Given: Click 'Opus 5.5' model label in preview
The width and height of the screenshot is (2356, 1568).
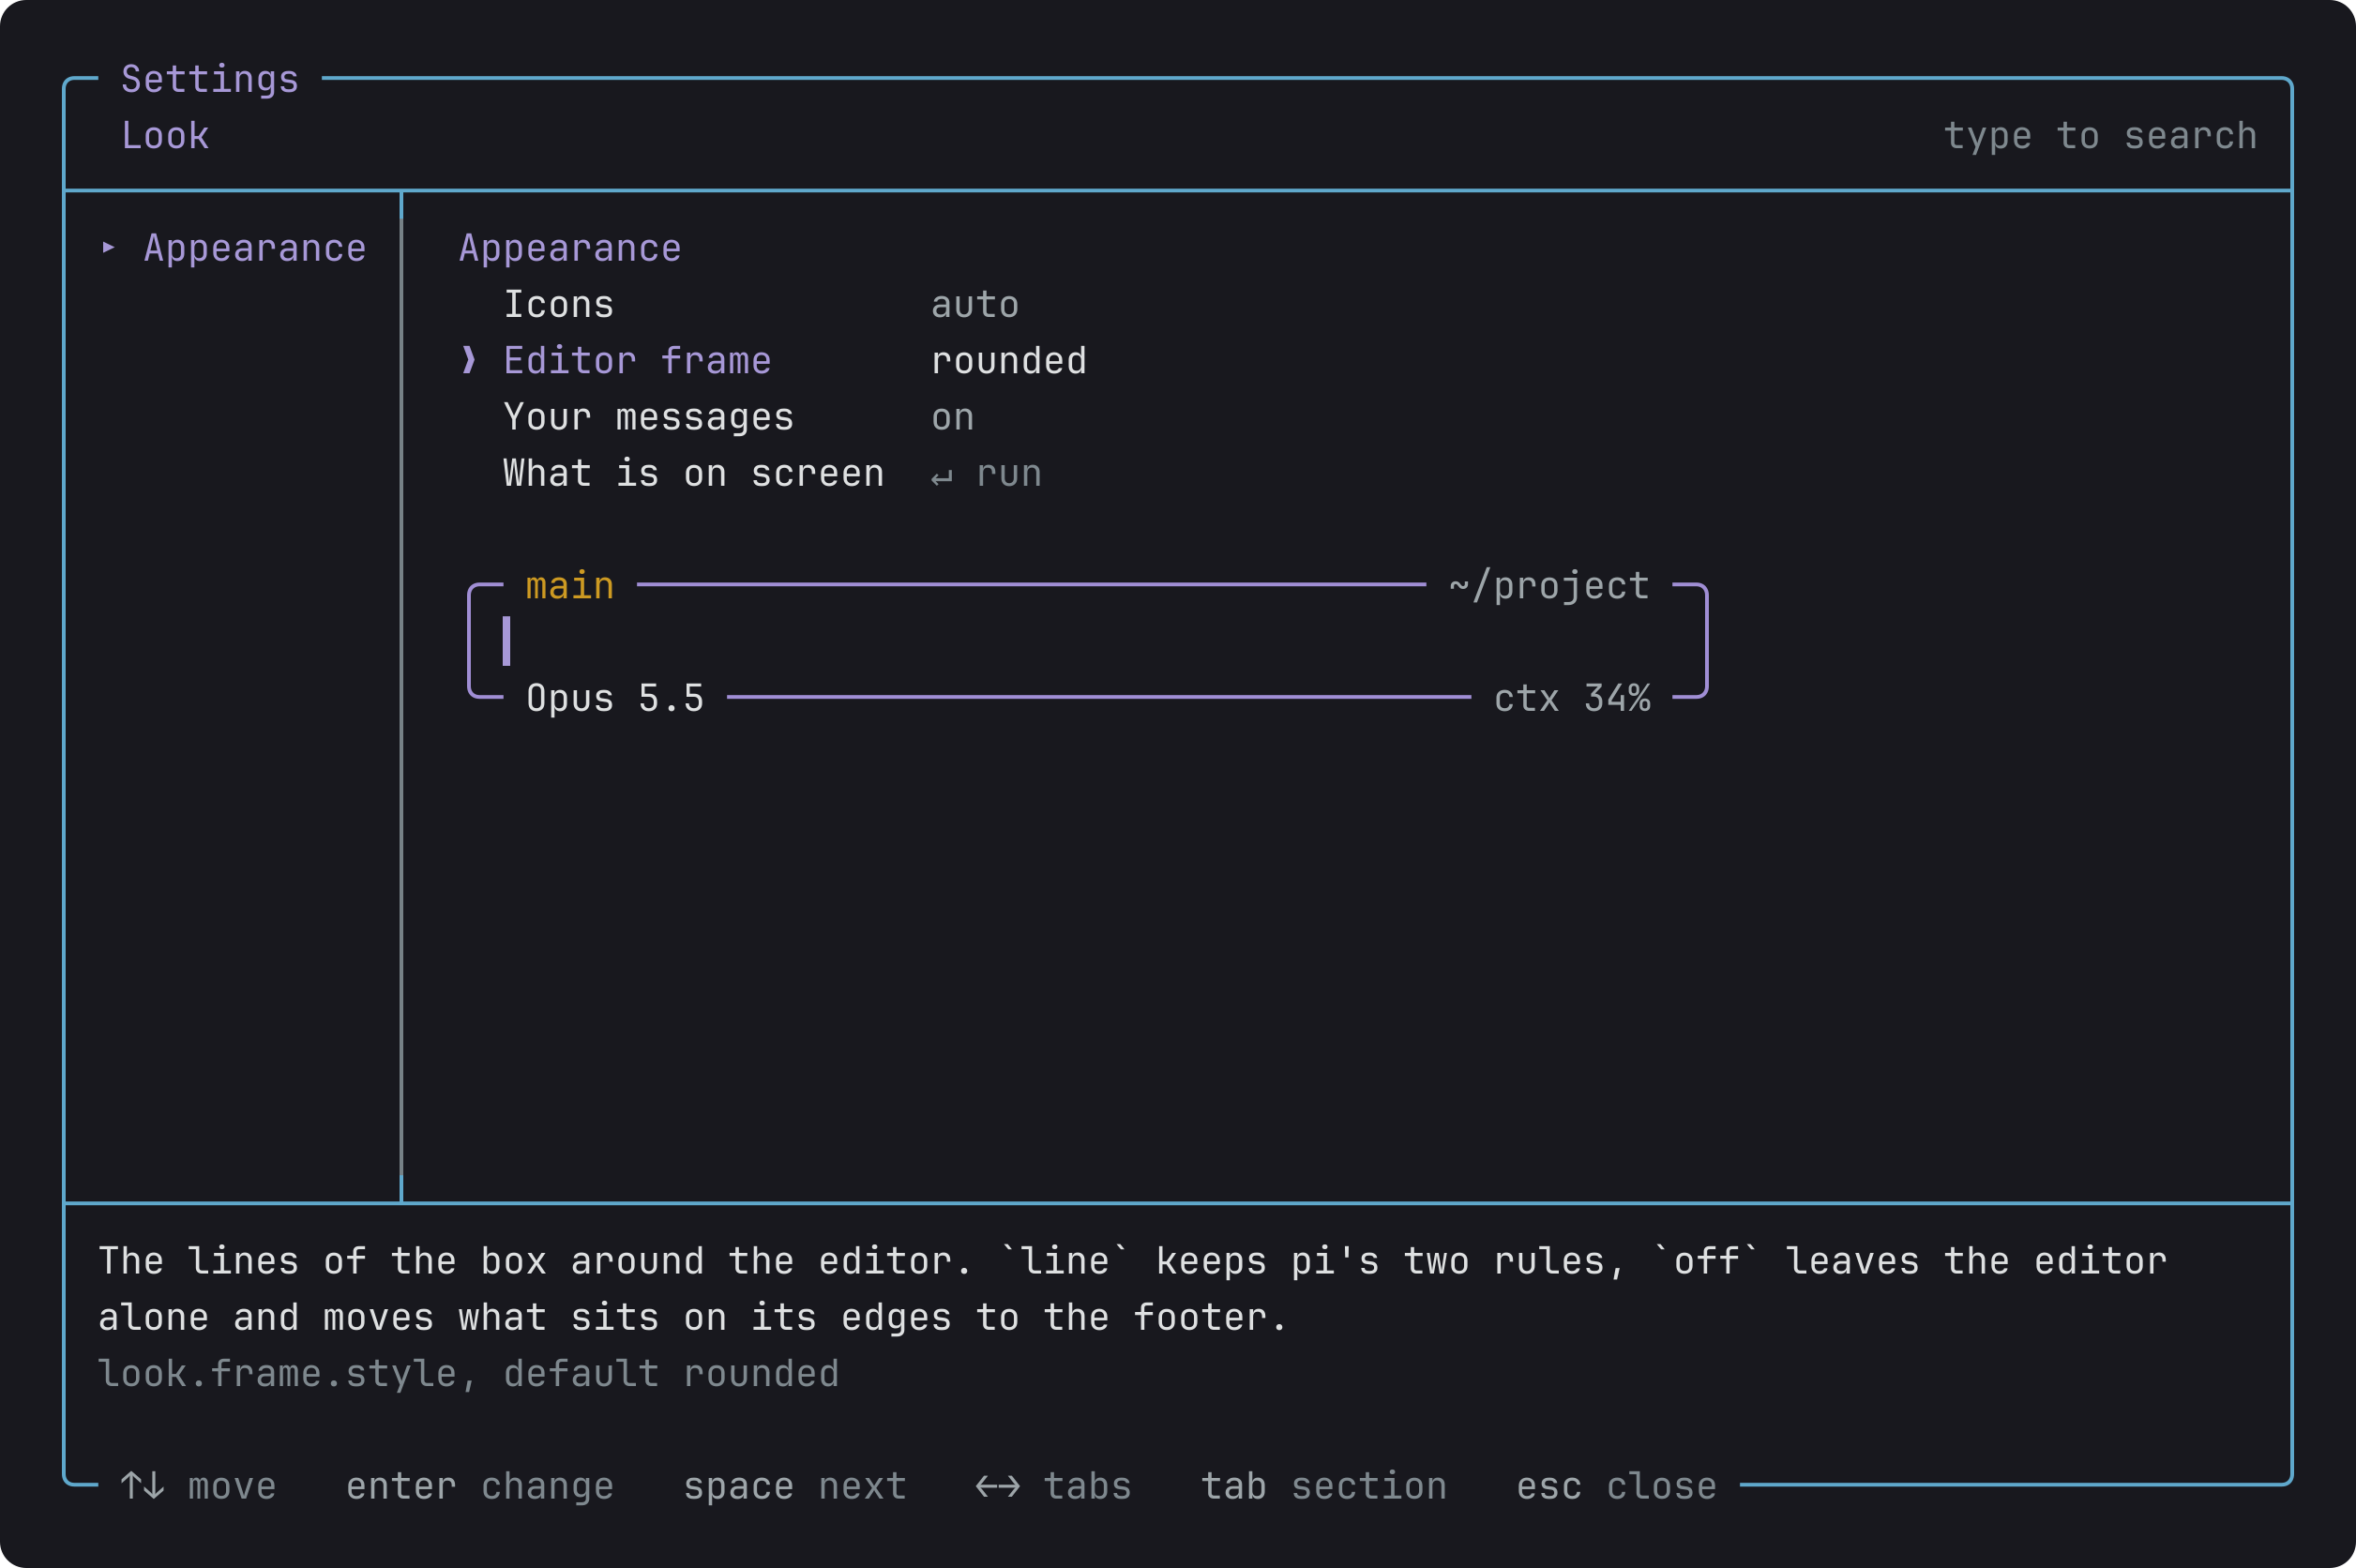Looking at the screenshot, I should tap(615, 698).
